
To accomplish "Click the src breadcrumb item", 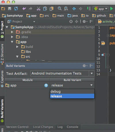I will 44,16.
